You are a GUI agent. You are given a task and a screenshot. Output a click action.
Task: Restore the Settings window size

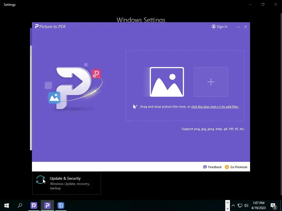(263, 4)
